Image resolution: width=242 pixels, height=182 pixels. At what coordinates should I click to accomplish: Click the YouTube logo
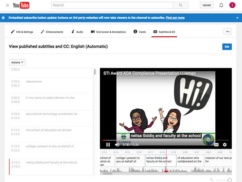click(x=21, y=5)
